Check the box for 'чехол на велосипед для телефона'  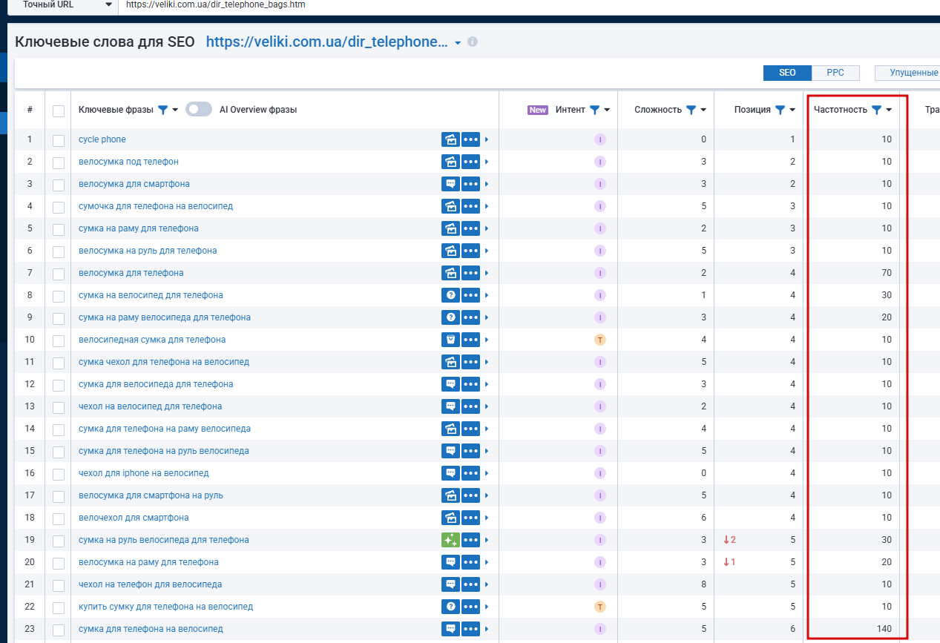pyautogui.click(x=59, y=407)
